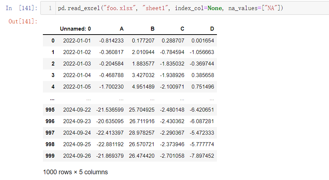Click value -0.360817
329x180 pixels.
point(111,52)
